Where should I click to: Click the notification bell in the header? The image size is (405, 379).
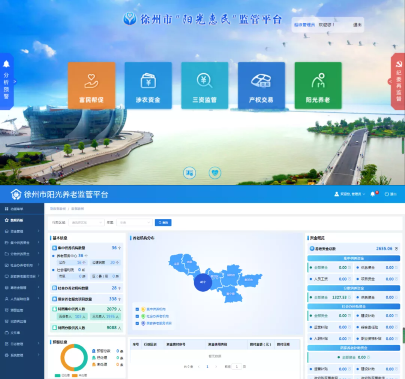point(373,194)
